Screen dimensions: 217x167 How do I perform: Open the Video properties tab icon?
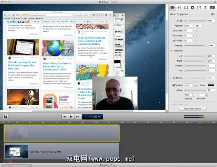point(172,7)
